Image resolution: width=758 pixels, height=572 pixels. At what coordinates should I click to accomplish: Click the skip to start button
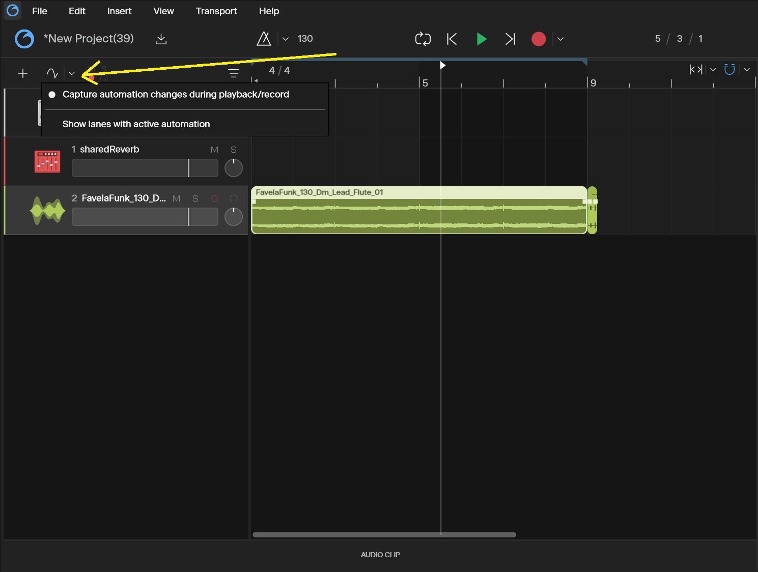tap(452, 39)
